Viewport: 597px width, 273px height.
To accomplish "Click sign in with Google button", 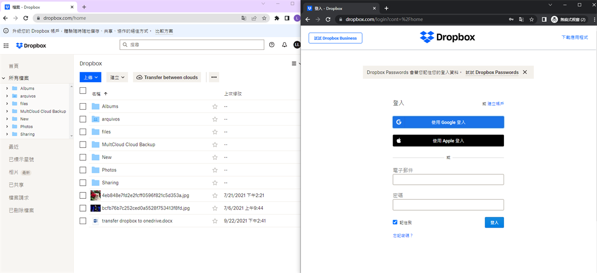I will coord(448,122).
